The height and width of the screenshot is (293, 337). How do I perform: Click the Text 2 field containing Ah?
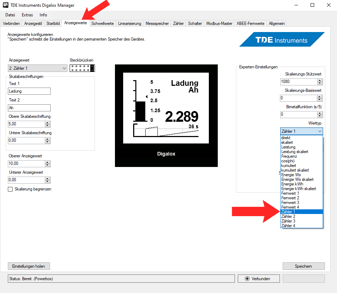(x=29, y=108)
